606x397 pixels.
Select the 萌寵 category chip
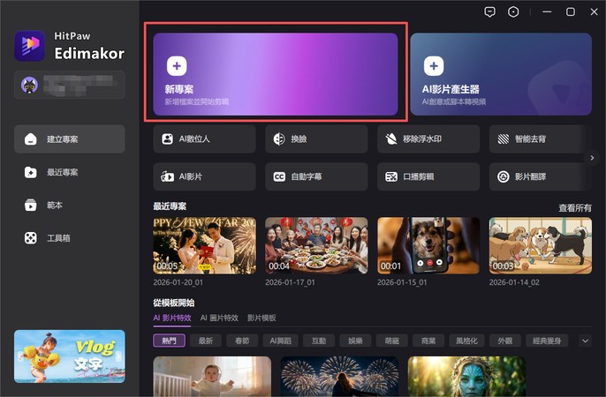pos(392,341)
